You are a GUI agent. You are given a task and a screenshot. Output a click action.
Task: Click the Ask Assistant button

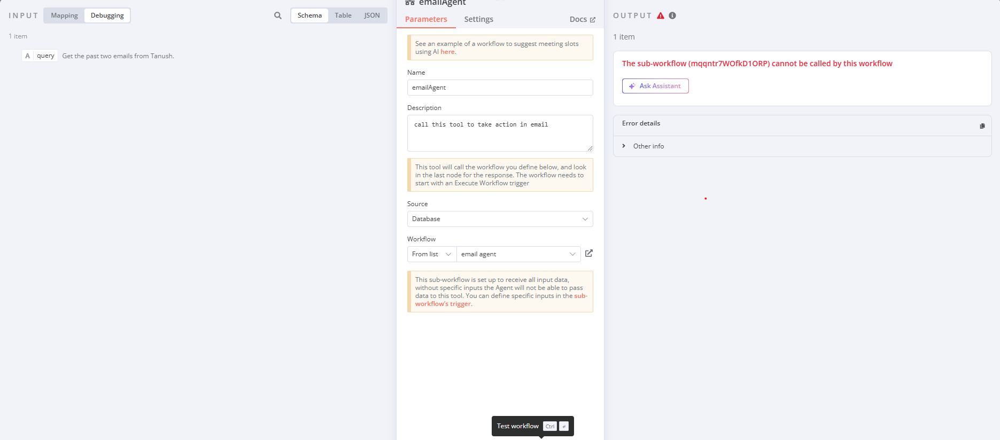[655, 86]
